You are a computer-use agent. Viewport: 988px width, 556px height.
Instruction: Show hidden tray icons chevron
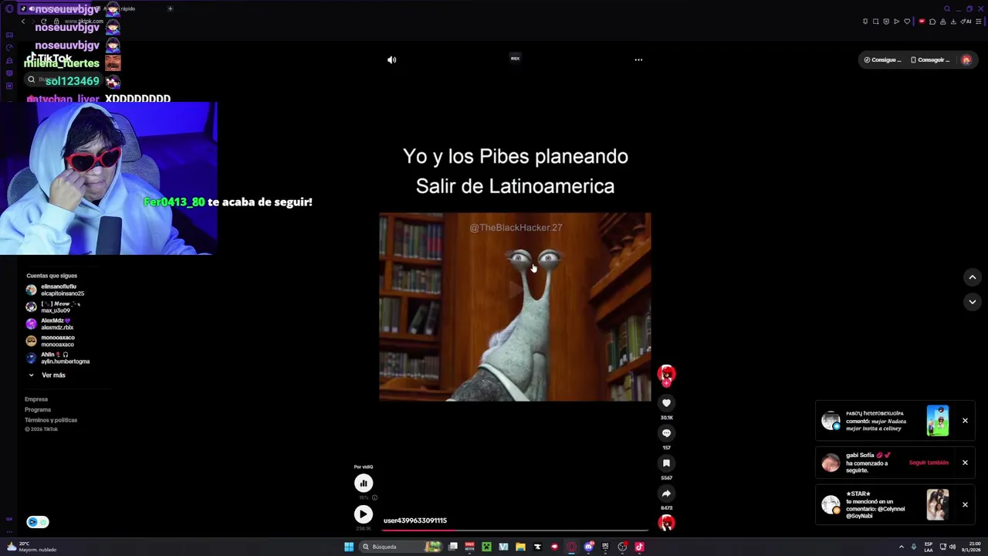click(x=901, y=547)
